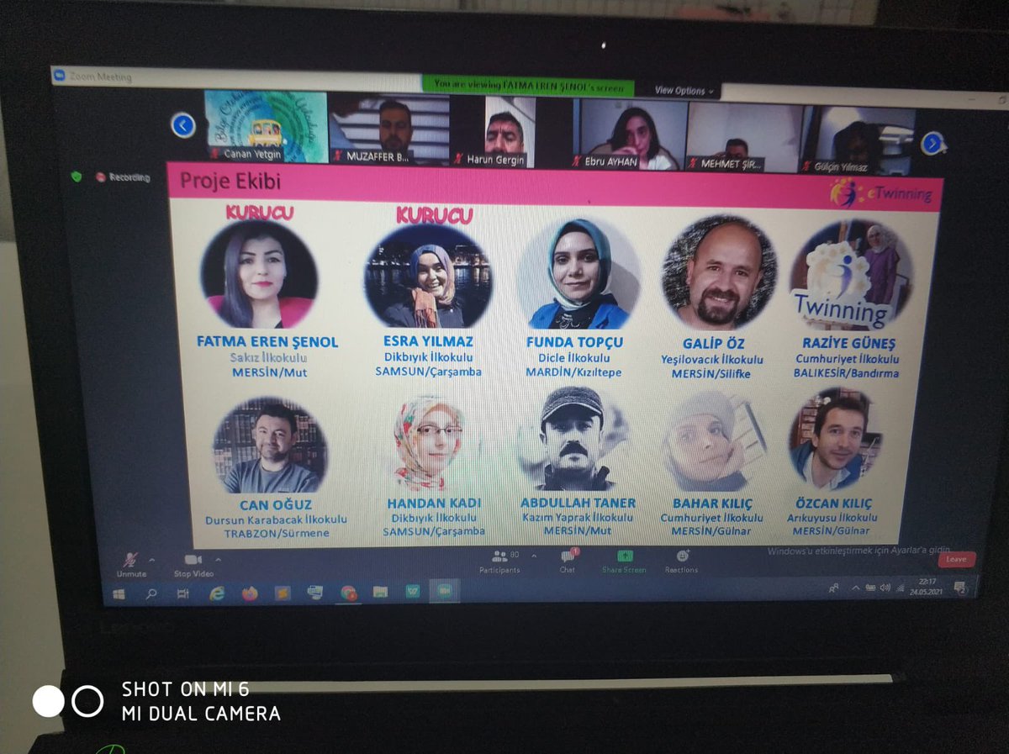The height and width of the screenshot is (754, 1009).
Task: Switch to the Zoom taskbar icon
Action: [444, 592]
